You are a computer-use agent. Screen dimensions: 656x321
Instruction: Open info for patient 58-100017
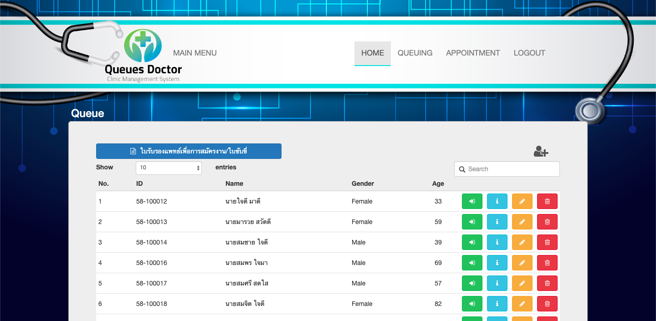tap(497, 283)
